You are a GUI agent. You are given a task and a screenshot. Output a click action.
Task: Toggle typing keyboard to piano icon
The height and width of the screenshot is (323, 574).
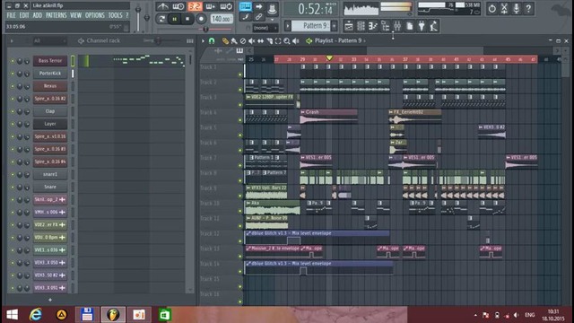[x=245, y=6]
